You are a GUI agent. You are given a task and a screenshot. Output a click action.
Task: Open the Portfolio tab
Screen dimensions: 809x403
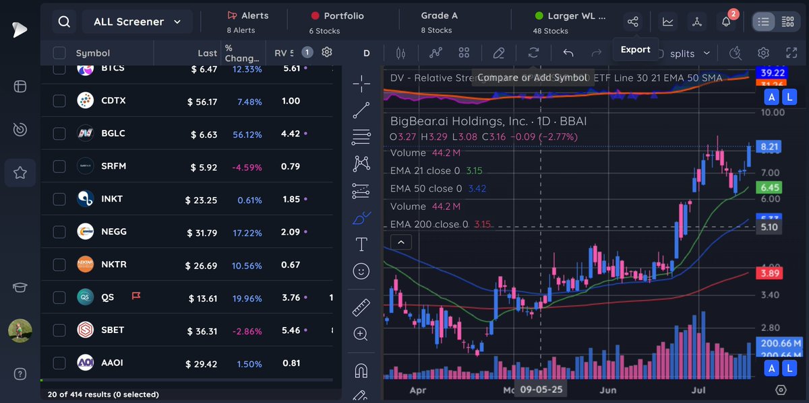336,22
